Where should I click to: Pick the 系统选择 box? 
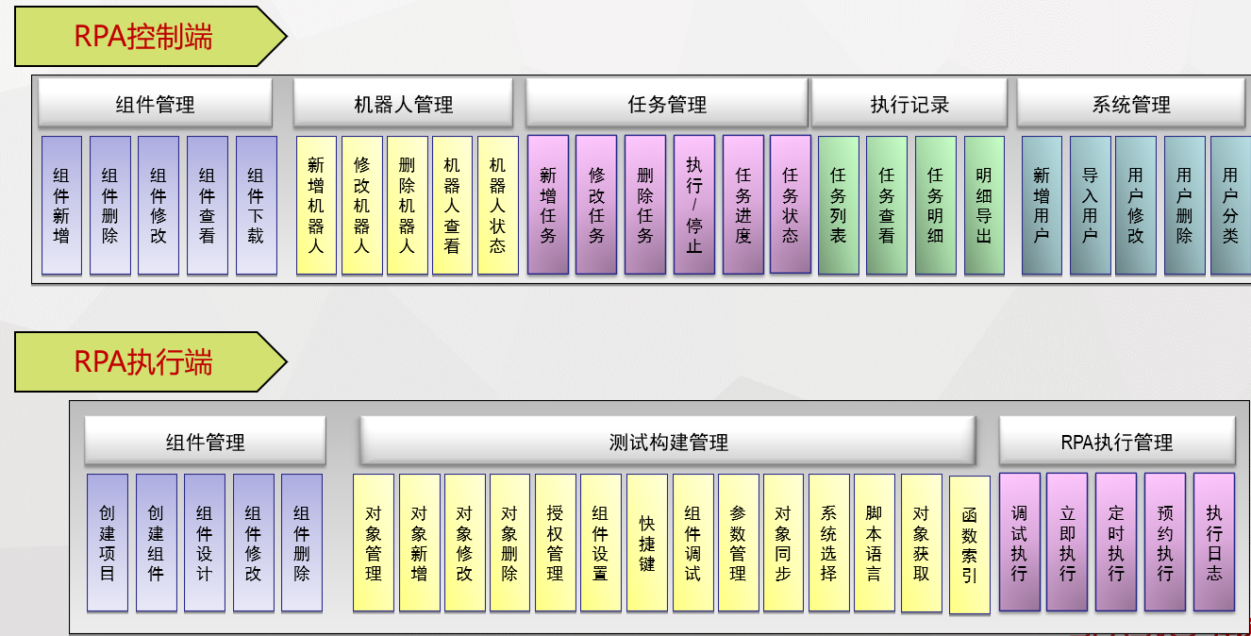(829, 543)
